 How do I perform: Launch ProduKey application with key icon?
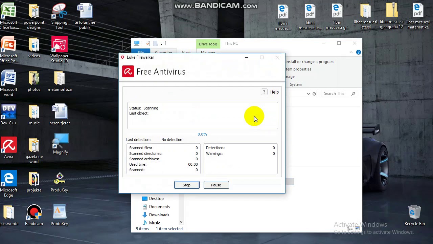coord(60,182)
